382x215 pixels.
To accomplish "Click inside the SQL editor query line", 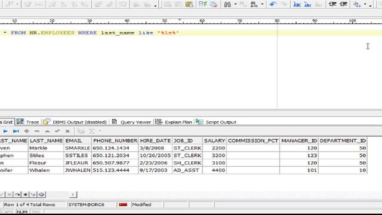I will pyautogui.click(x=191, y=33).
